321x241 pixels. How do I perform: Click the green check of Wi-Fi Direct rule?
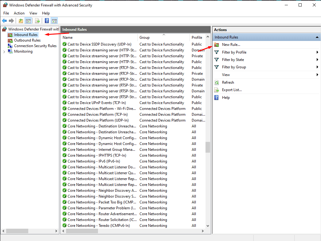pyautogui.click(x=65, y=109)
